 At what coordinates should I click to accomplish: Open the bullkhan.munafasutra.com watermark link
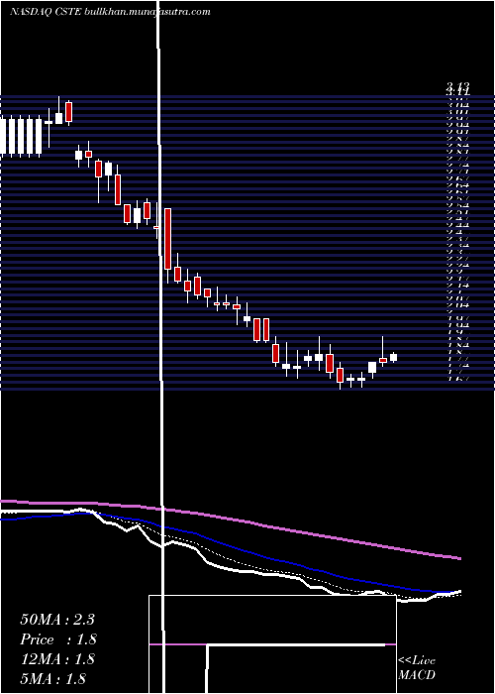coord(147,12)
